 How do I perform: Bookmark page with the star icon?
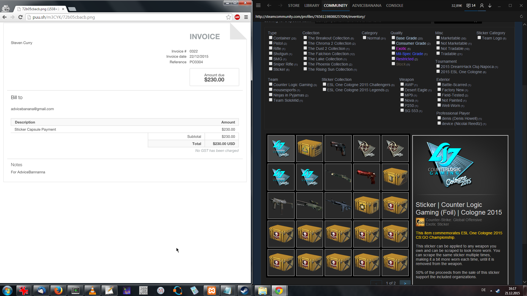click(228, 17)
